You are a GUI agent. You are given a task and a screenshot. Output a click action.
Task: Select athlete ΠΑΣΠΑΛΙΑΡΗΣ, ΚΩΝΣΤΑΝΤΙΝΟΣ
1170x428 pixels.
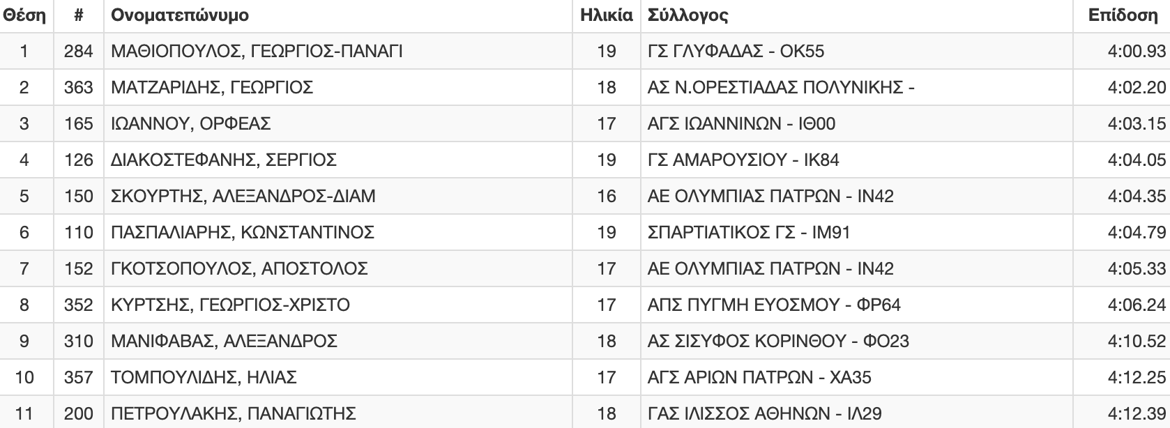coord(243,233)
